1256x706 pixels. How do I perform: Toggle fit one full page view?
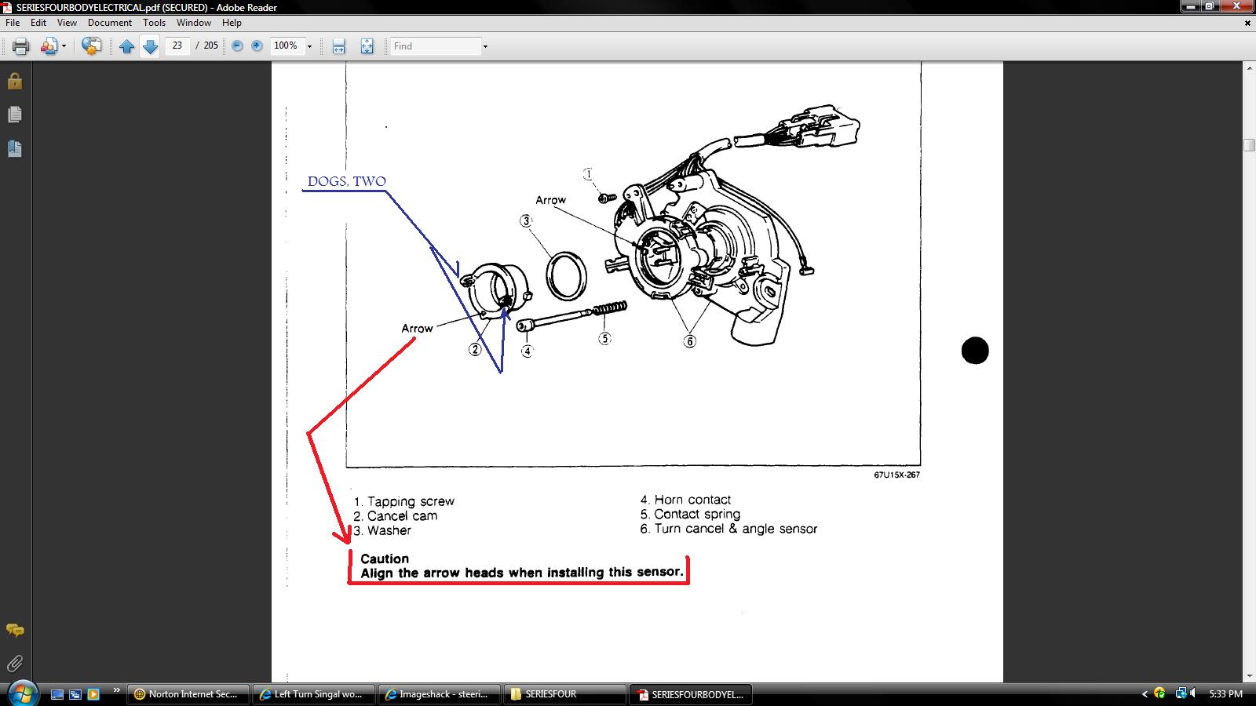click(367, 46)
